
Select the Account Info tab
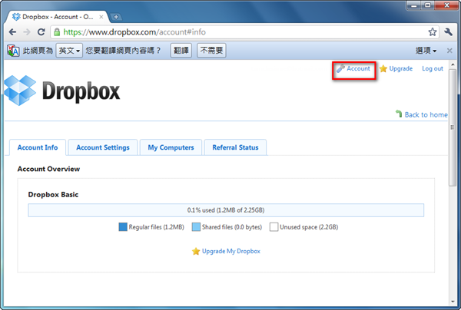38,147
